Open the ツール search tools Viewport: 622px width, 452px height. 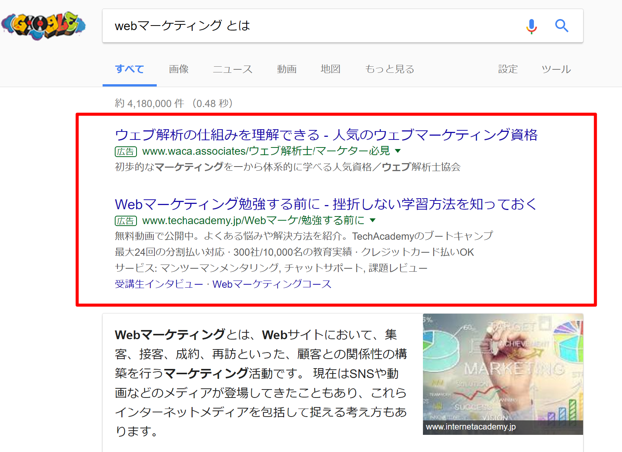coord(556,69)
